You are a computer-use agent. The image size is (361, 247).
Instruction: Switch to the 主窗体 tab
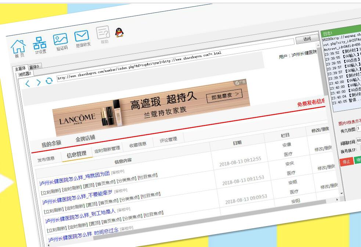tap(20, 68)
